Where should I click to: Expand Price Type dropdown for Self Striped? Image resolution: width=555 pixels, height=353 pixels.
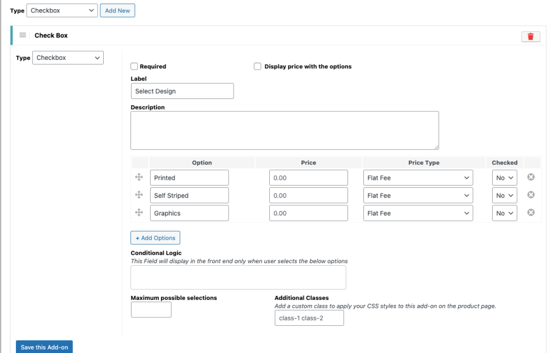click(418, 196)
